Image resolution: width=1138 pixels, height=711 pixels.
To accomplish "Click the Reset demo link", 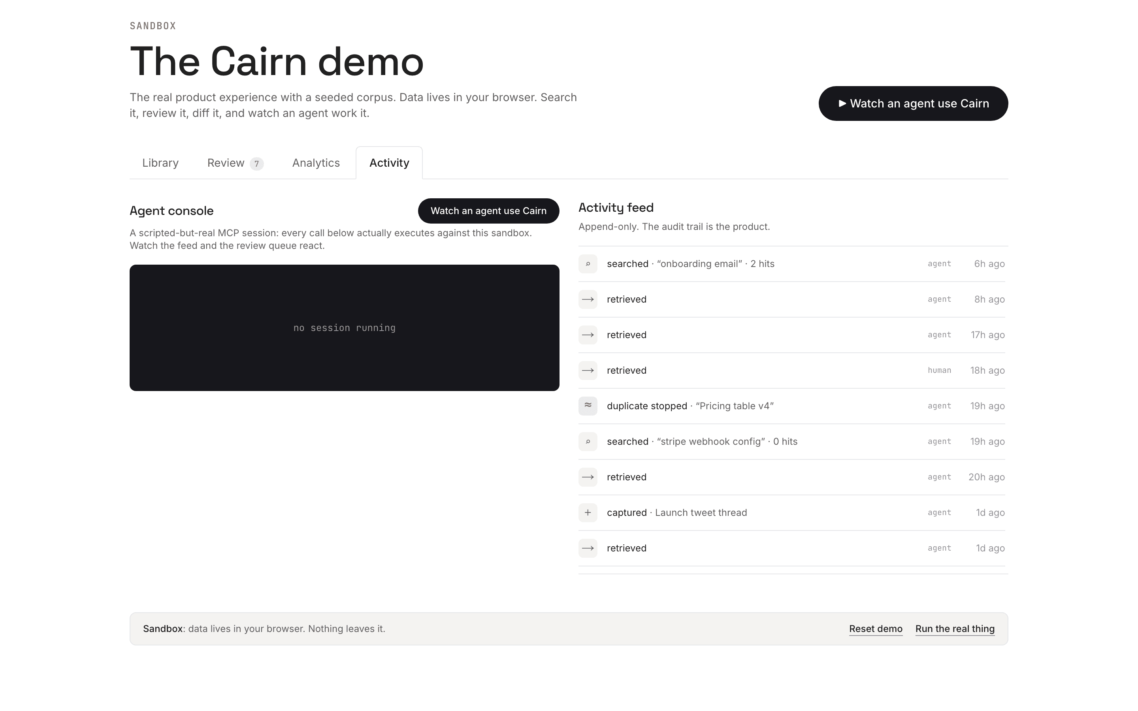I will [x=876, y=629].
